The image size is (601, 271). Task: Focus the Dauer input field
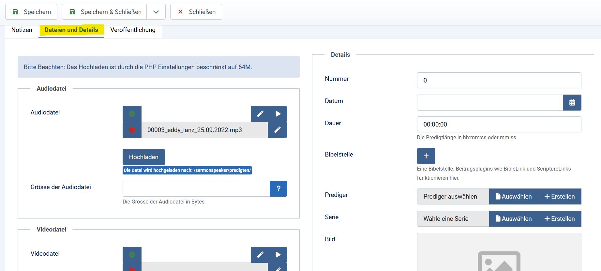click(499, 125)
